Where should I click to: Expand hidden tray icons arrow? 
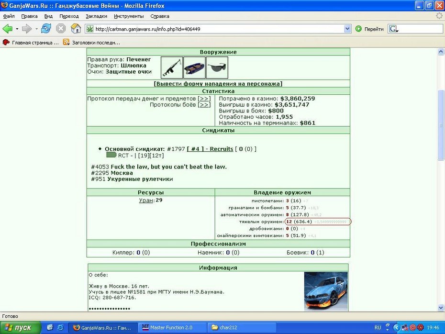click(x=397, y=328)
